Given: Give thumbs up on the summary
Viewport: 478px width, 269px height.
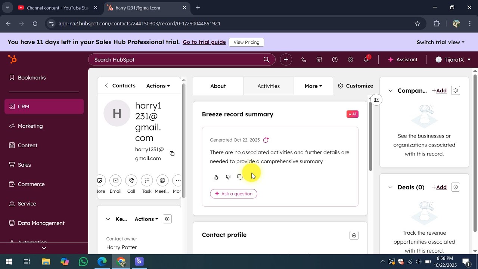Looking at the screenshot, I should pos(216,177).
